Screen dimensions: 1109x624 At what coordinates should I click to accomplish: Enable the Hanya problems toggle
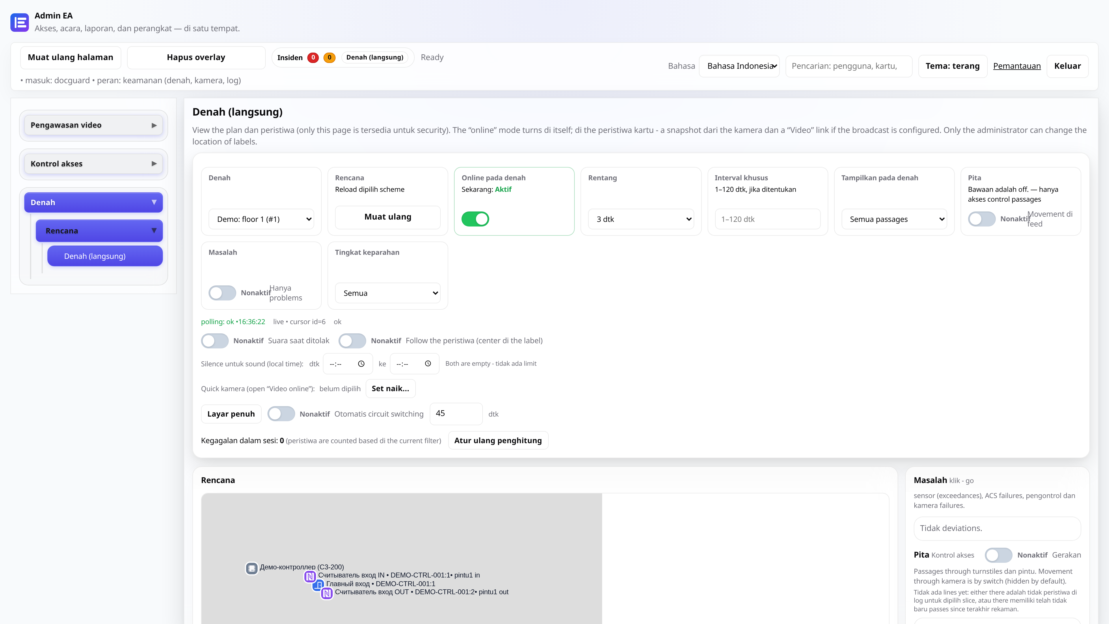pyautogui.click(x=222, y=293)
